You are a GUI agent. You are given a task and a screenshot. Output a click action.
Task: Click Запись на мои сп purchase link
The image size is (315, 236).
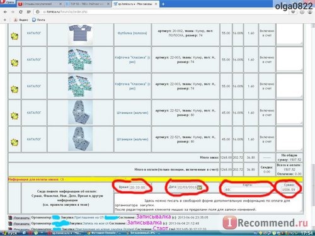point(96,223)
